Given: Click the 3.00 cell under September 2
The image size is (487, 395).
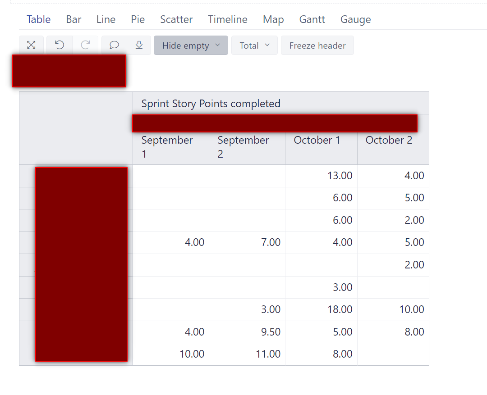Looking at the screenshot, I should point(247,309).
